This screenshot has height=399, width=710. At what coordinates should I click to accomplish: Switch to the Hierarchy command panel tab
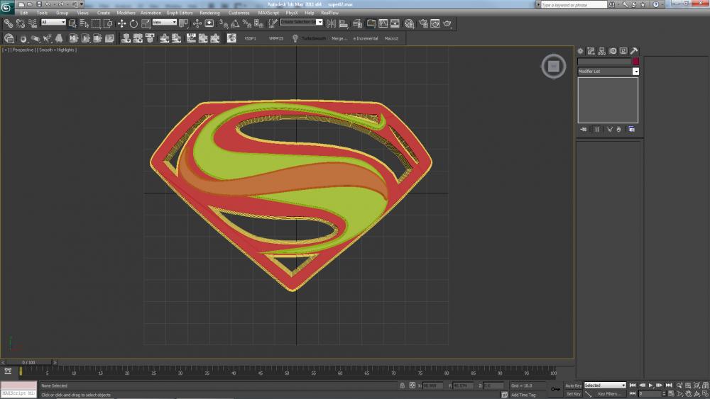pyautogui.click(x=602, y=51)
